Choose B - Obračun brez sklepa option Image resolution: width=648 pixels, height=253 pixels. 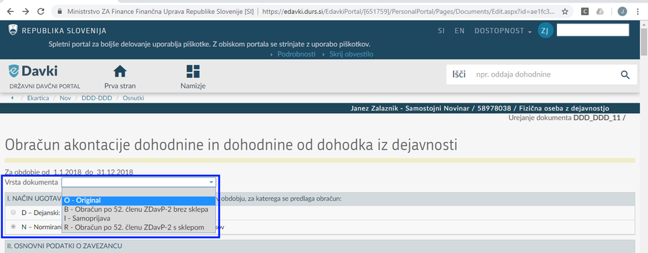(x=139, y=209)
